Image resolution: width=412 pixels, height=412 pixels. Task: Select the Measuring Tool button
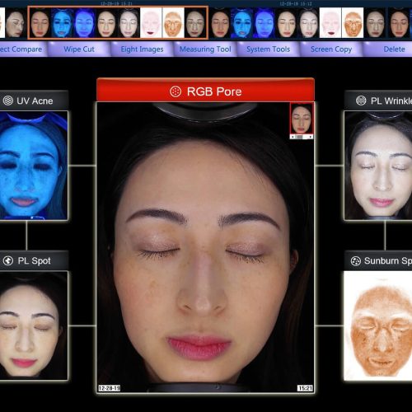[205, 49]
